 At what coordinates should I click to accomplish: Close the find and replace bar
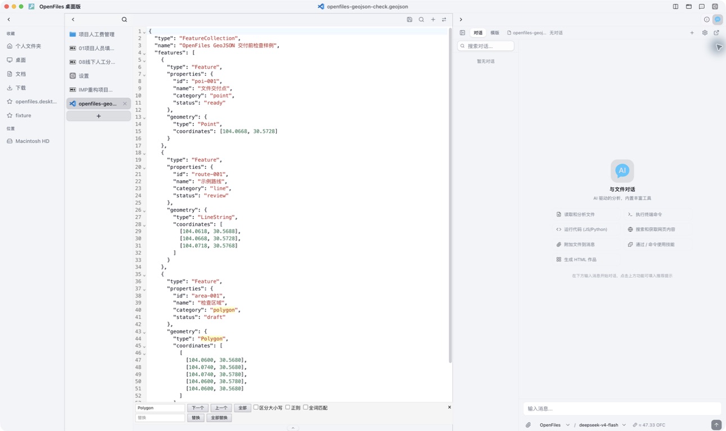tap(449, 407)
